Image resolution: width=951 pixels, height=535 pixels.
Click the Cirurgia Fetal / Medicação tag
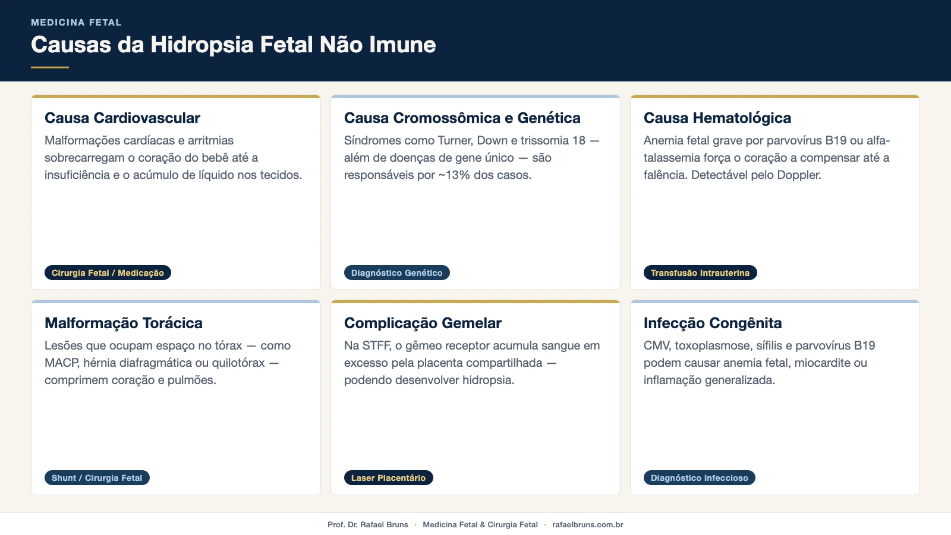tap(108, 273)
